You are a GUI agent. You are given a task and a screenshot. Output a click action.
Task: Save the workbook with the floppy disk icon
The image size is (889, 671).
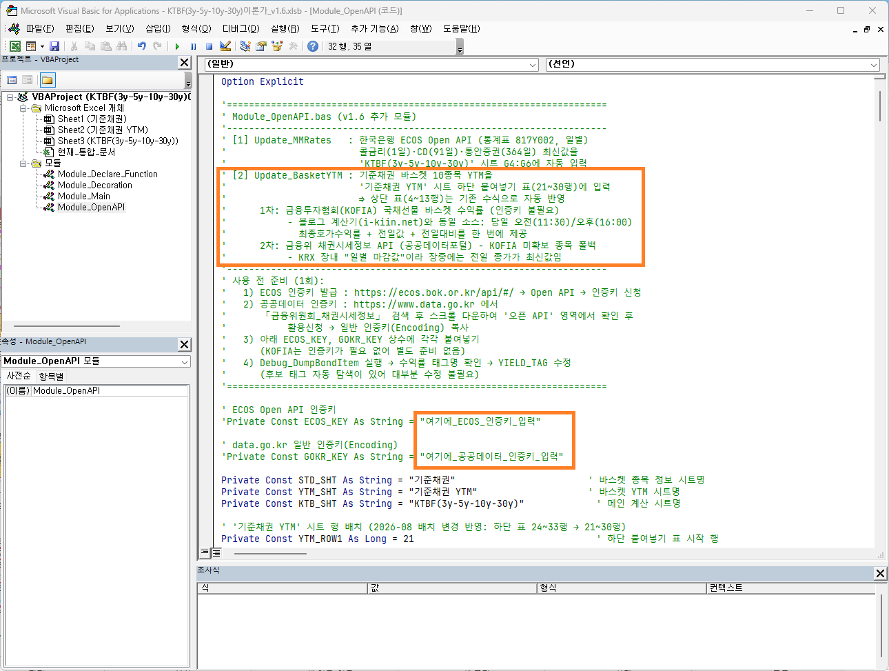[x=54, y=46]
